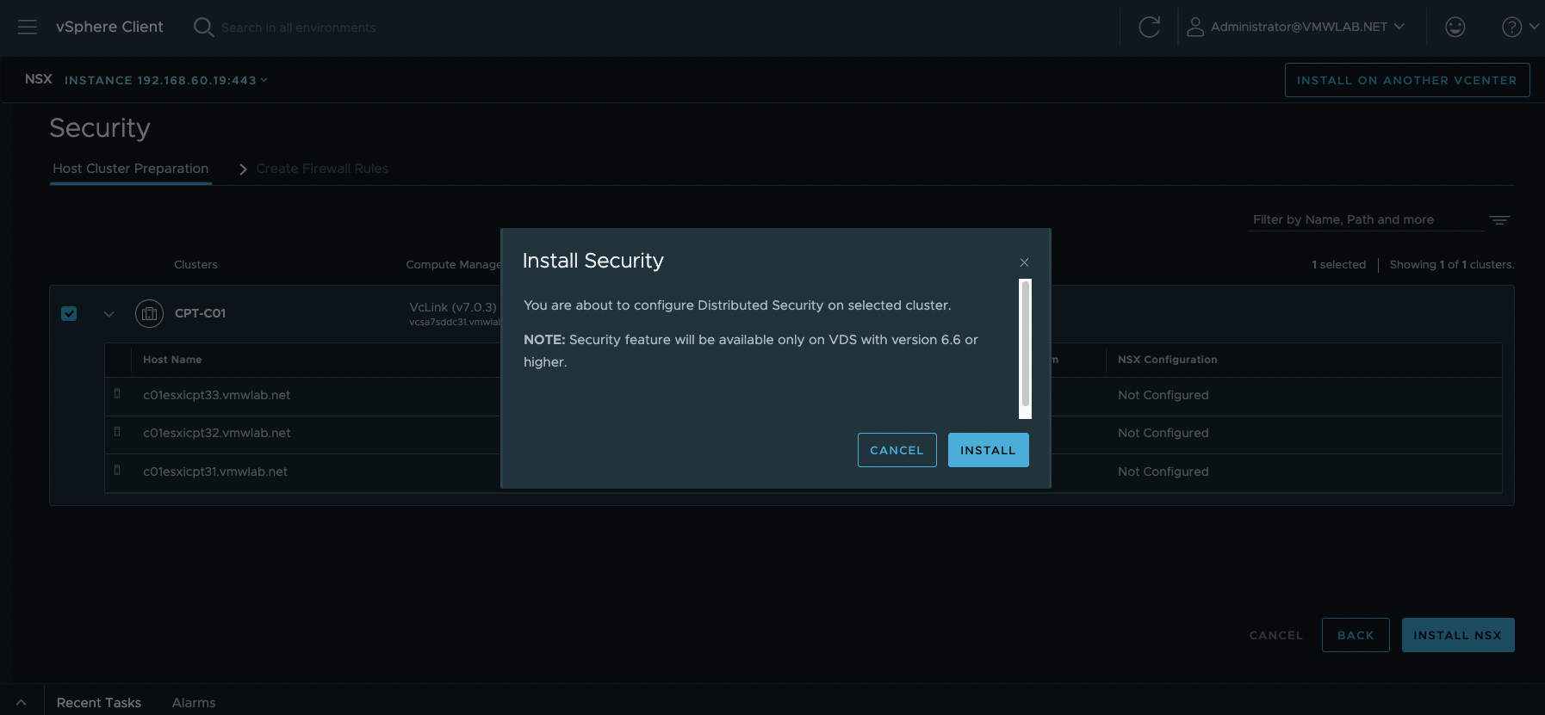Go to Create Firewall Rules step
This screenshot has height=715, width=1545.
tap(322, 169)
